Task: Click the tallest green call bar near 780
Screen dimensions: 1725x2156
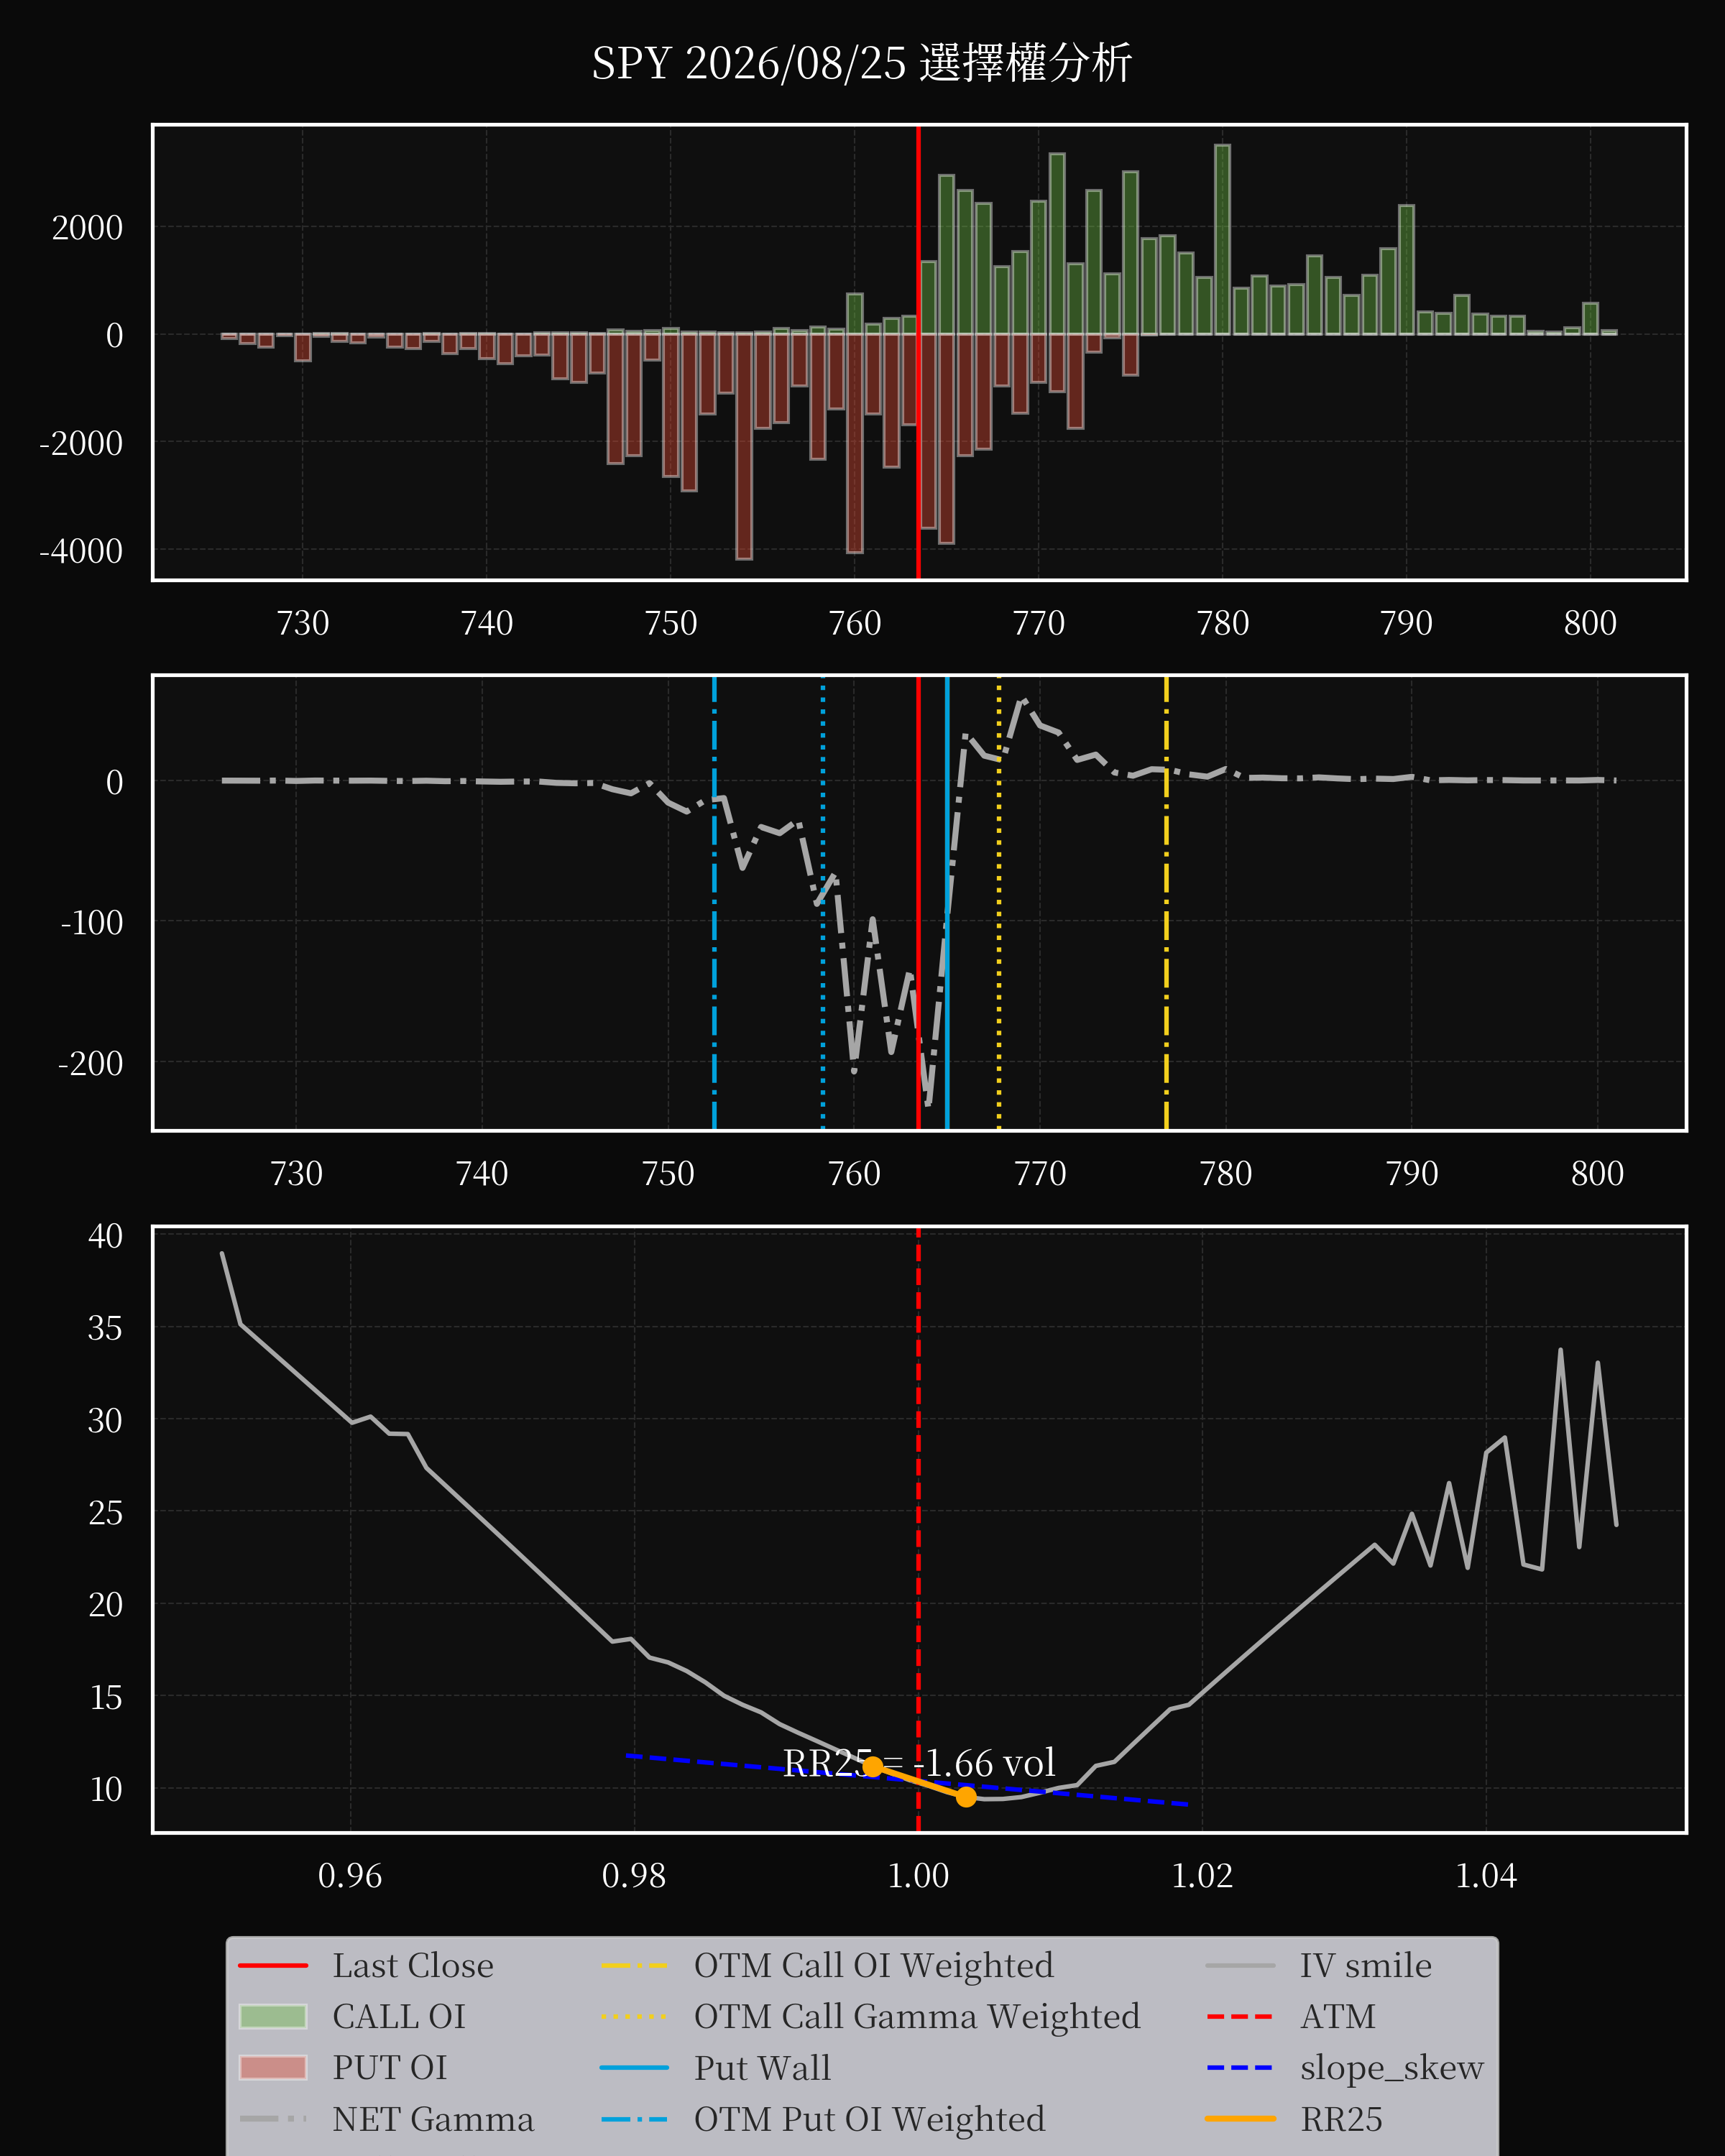Action: point(1222,240)
